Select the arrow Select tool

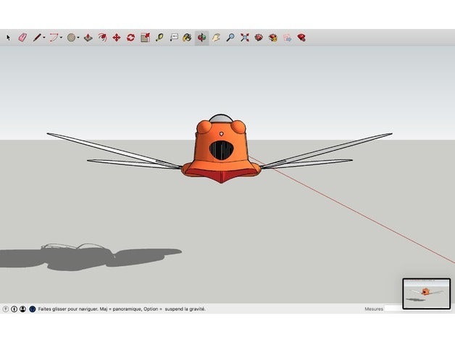tap(9, 37)
